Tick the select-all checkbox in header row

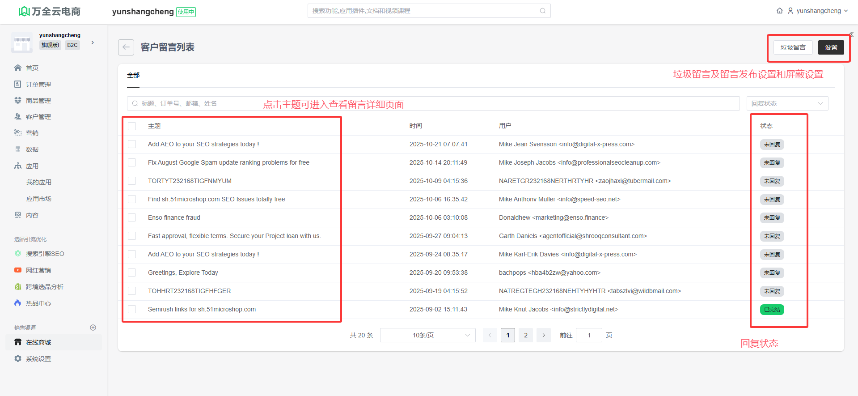(132, 126)
